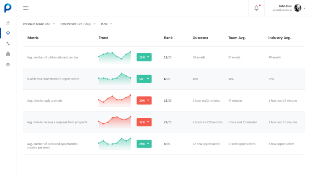
Task: Click '2 hours and 29 minutes' outcome
Action: point(207,122)
